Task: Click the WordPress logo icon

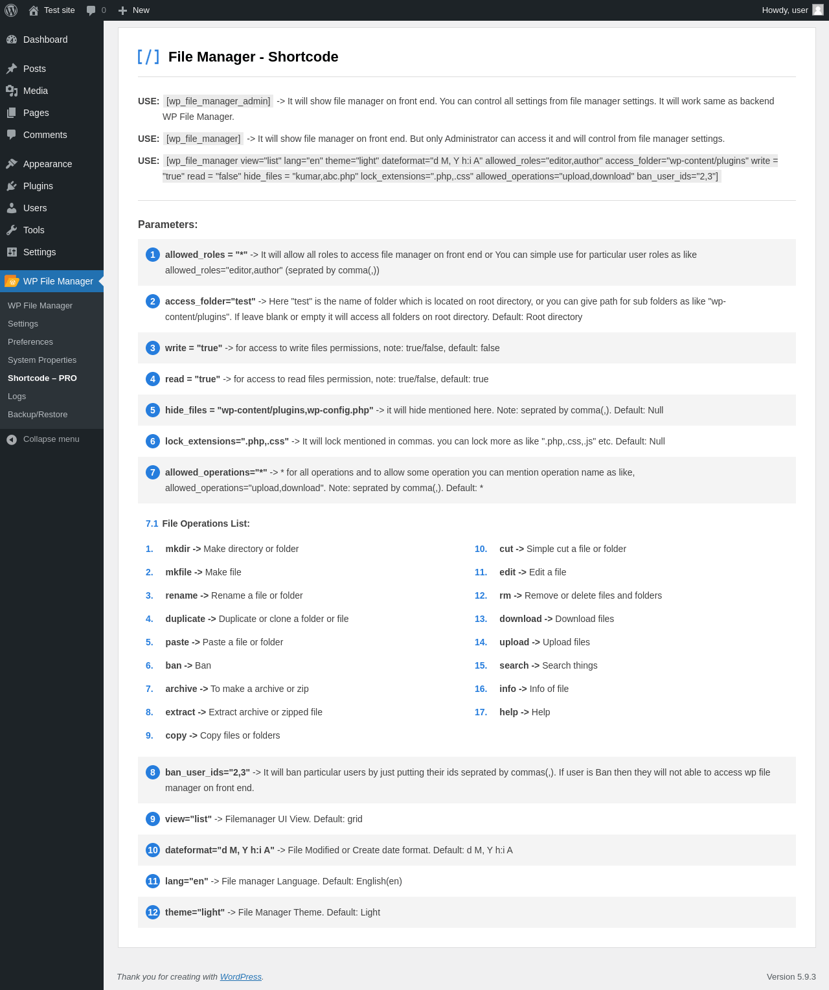Action: [x=11, y=10]
